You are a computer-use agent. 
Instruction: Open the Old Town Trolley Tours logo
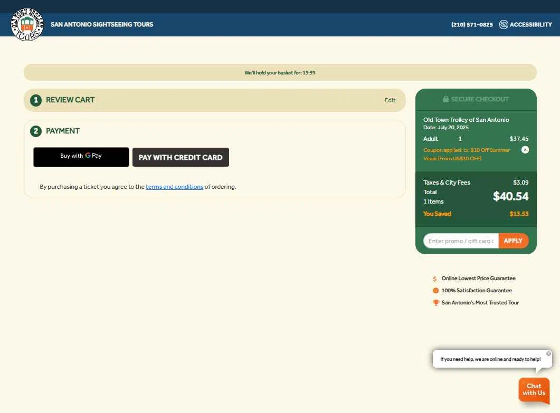pyautogui.click(x=27, y=24)
